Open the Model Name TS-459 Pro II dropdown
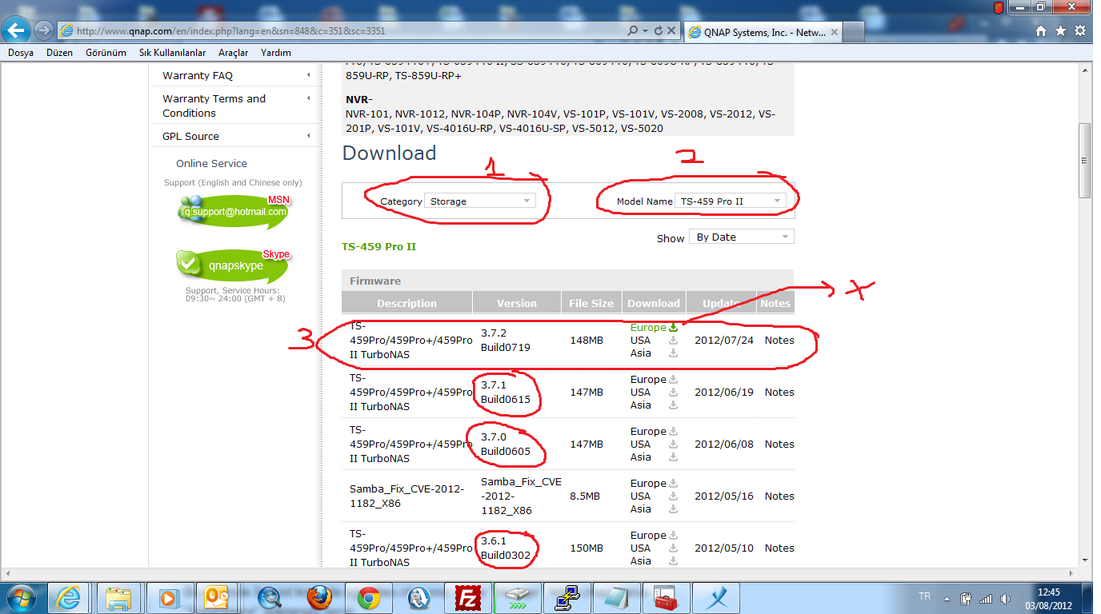 coord(730,201)
